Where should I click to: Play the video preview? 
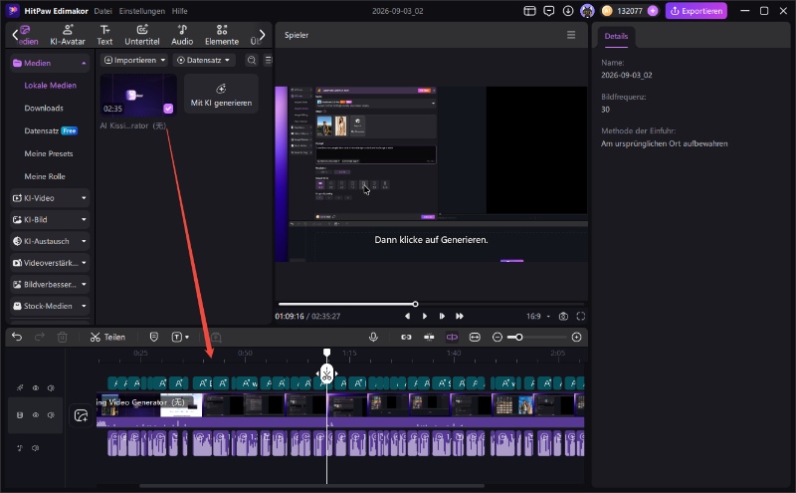(x=425, y=316)
